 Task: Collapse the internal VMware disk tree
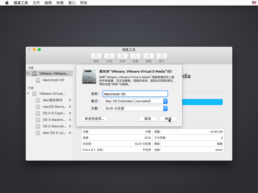click(x=28, y=74)
